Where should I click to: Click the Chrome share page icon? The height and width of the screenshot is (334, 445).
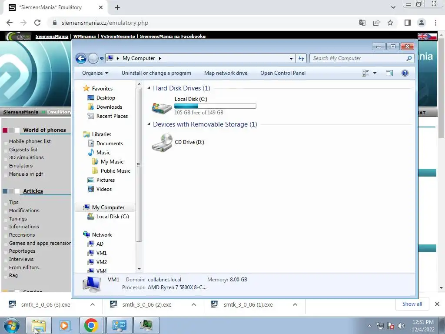click(376, 23)
